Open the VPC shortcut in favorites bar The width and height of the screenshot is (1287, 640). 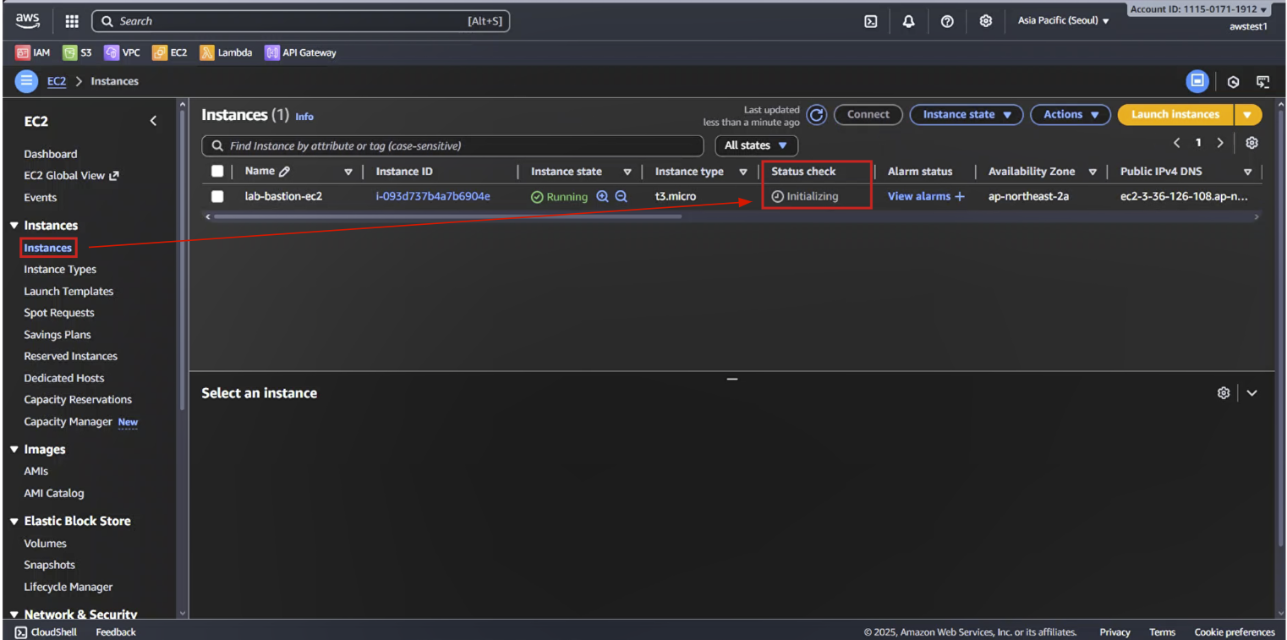point(123,52)
